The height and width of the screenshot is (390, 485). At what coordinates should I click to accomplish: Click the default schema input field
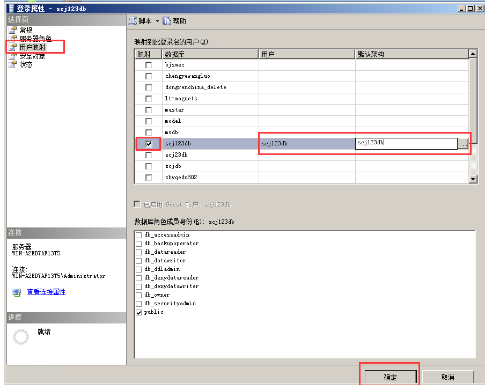pos(406,143)
